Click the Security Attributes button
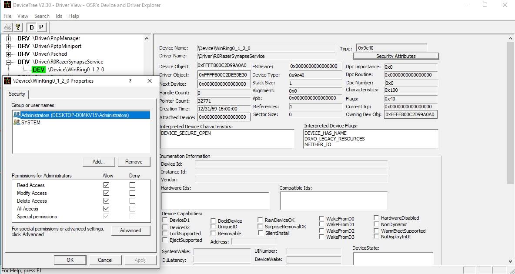515x274 pixels. 396,56
